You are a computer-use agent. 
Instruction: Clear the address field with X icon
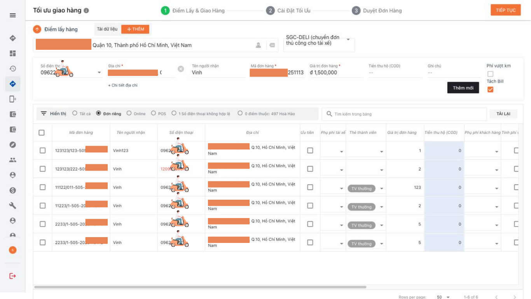(181, 69)
